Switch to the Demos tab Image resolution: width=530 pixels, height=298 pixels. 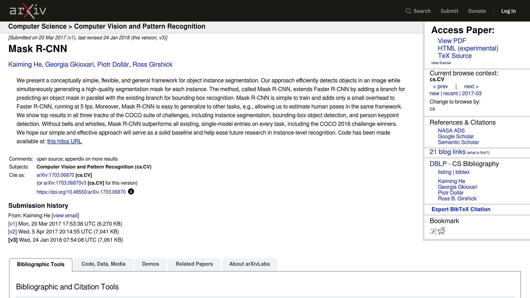[150, 264]
